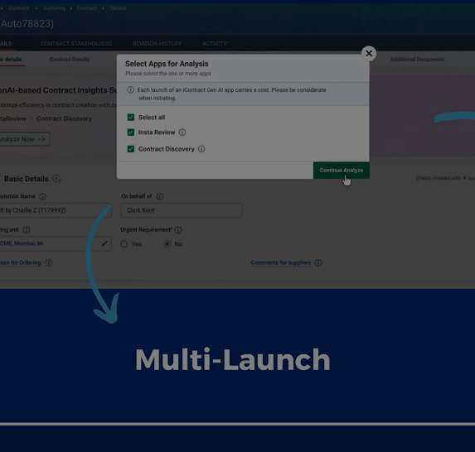Select the Basic details sub-tab
475x452 pixels.
click(x=11, y=60)
